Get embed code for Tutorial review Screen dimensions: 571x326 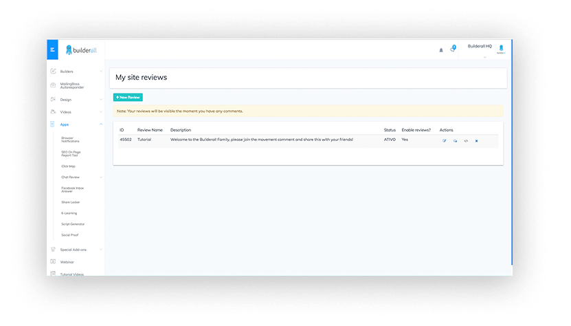(466, 140)
